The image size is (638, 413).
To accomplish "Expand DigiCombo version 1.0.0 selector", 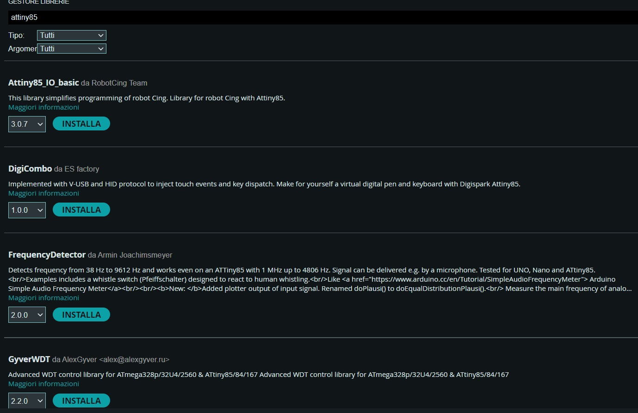I will click(x=27, y=210).
